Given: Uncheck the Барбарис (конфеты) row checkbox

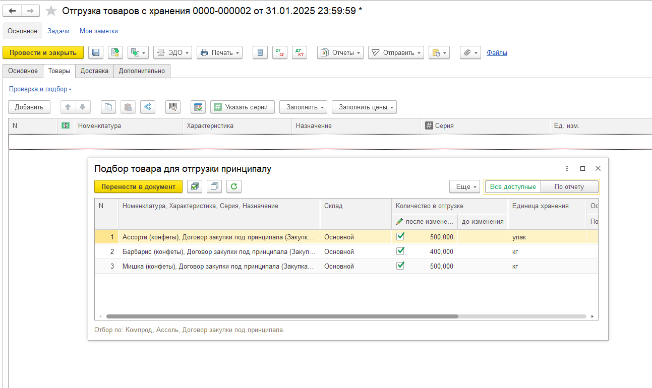Looking at the screenshot, I should (400, 251).
